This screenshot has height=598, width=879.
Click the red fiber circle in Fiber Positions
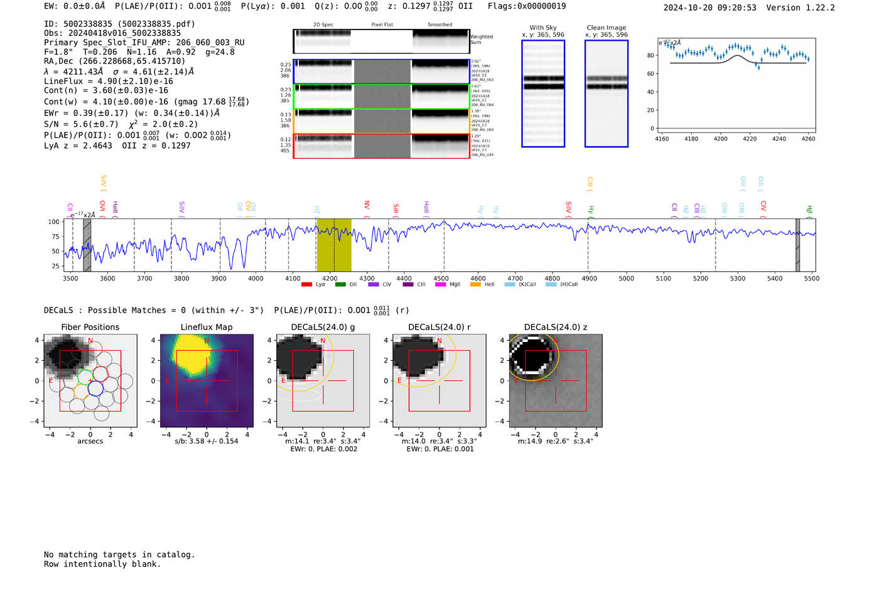pyautogui.click(x=100, y=375)
